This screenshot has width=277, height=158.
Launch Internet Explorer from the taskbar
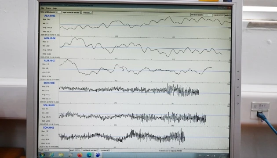pos(51,155)
